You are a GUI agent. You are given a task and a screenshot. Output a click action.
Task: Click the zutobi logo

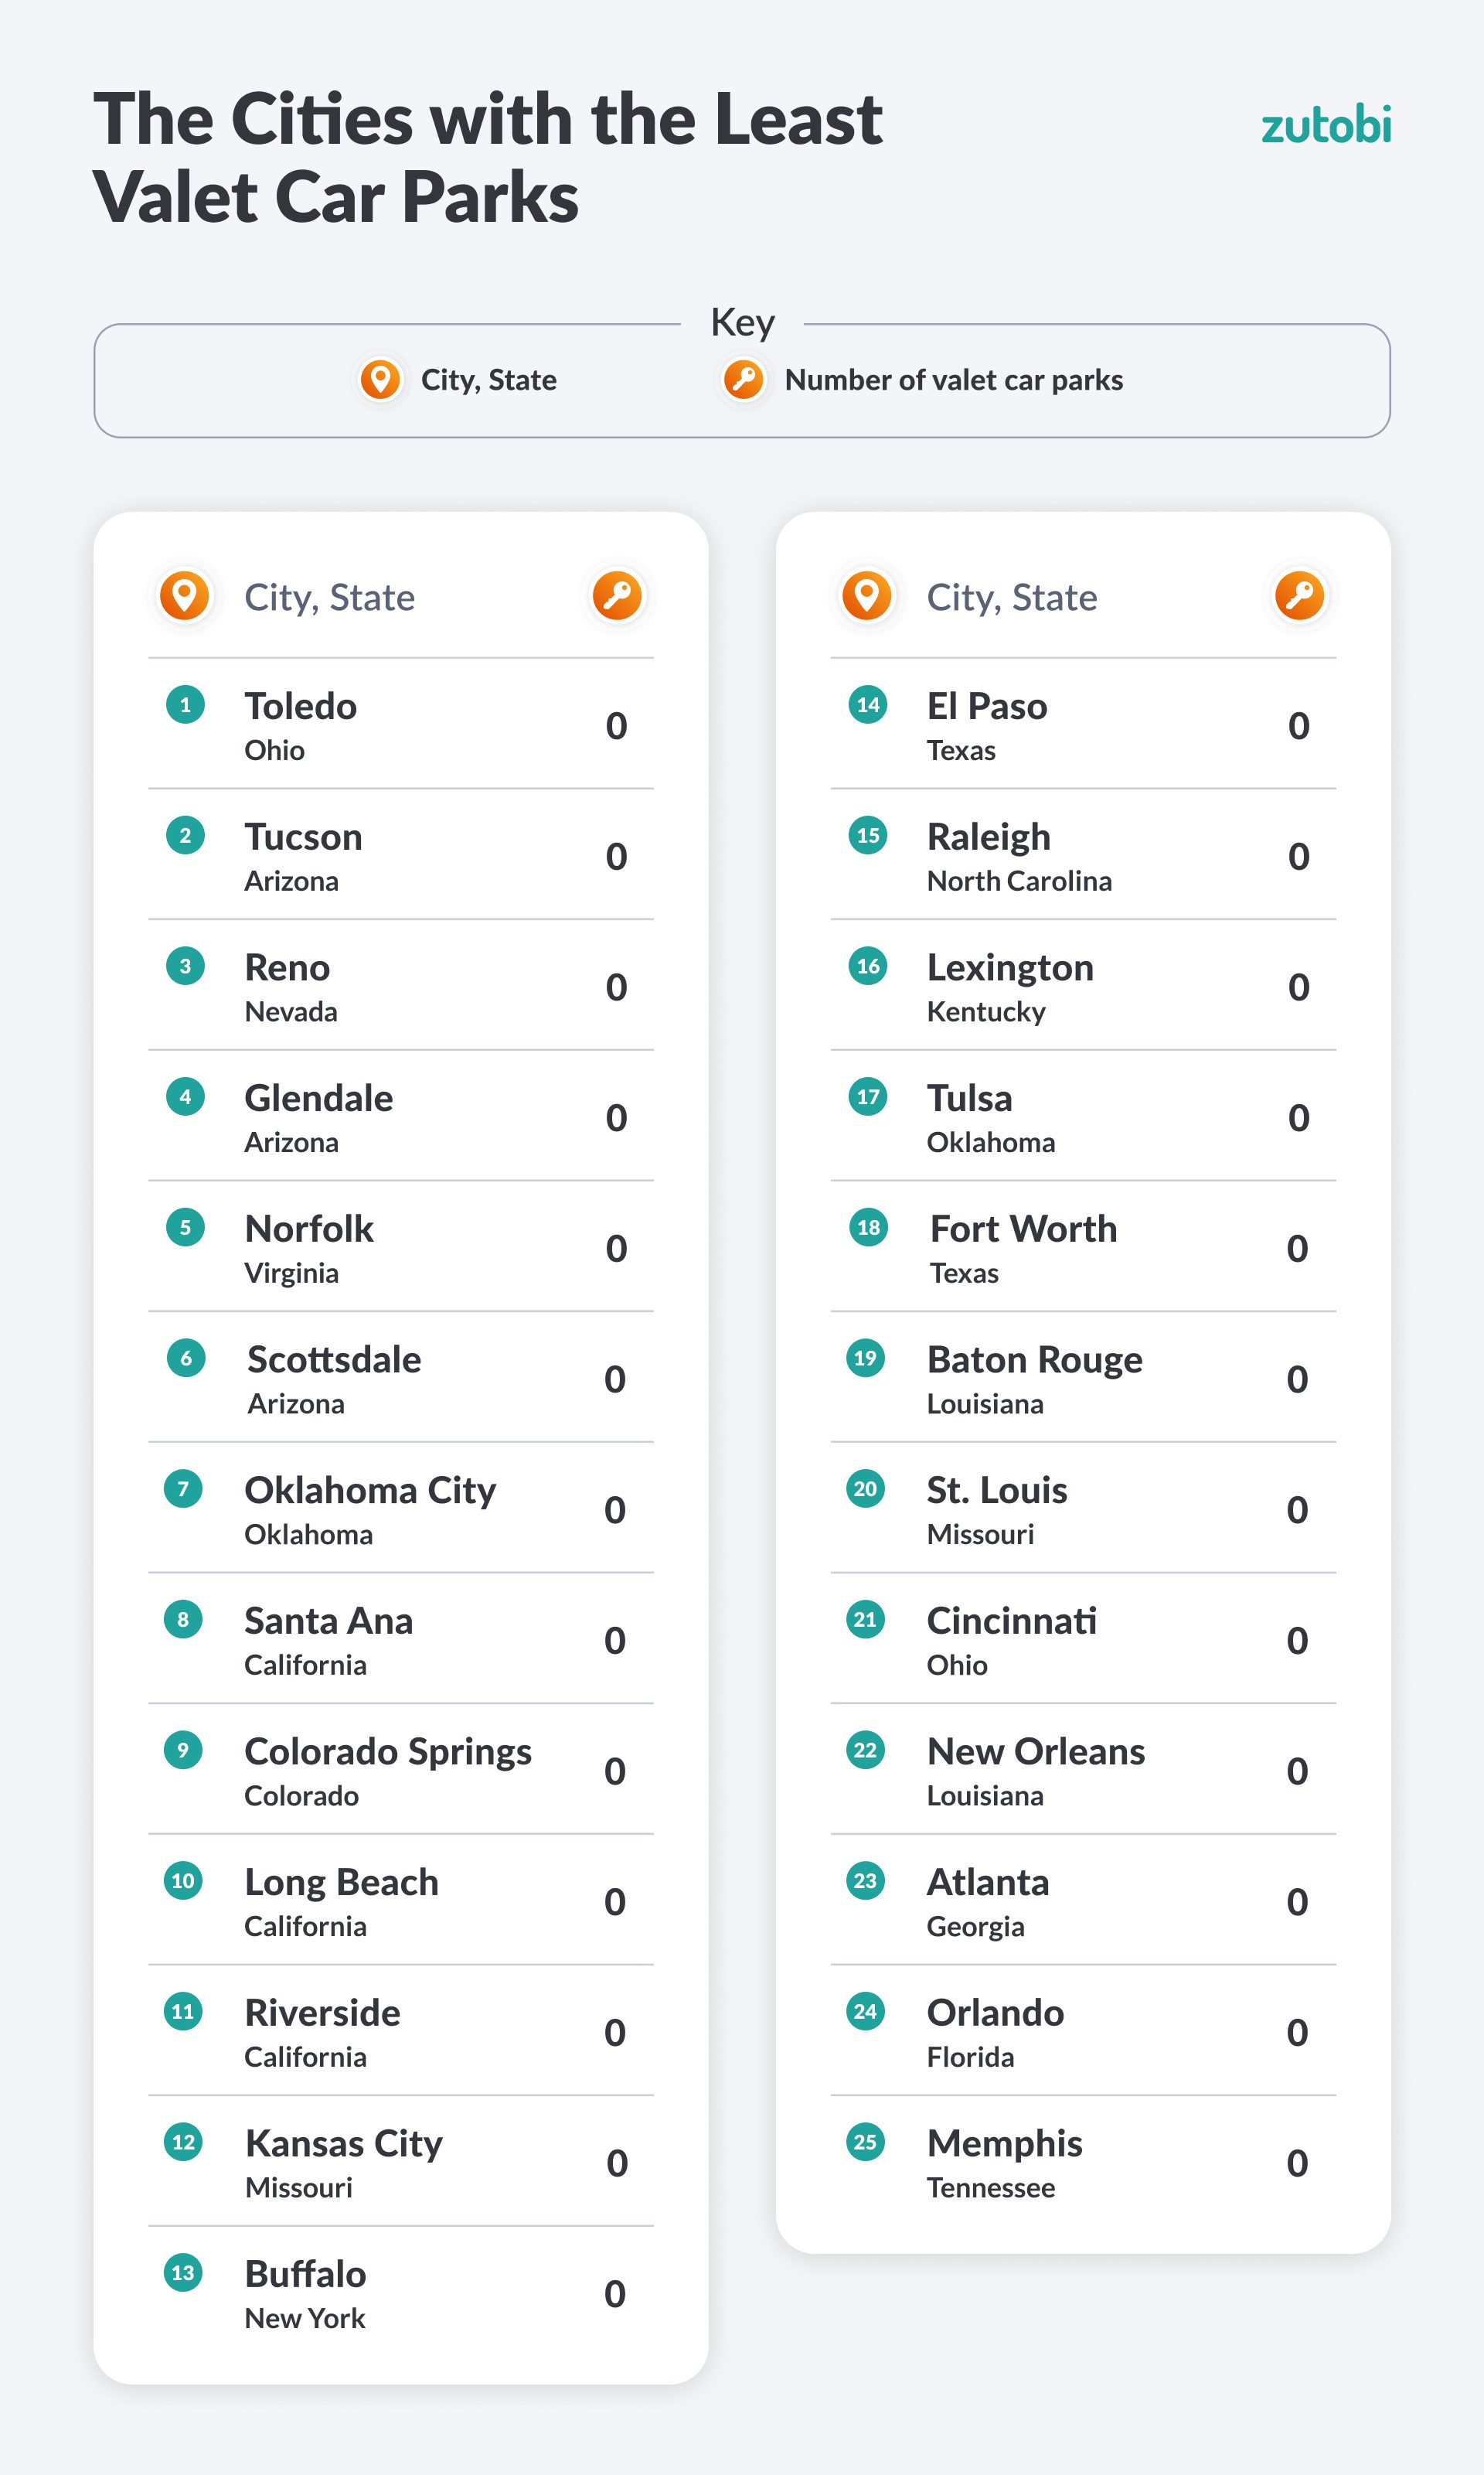pos(1325,126)
